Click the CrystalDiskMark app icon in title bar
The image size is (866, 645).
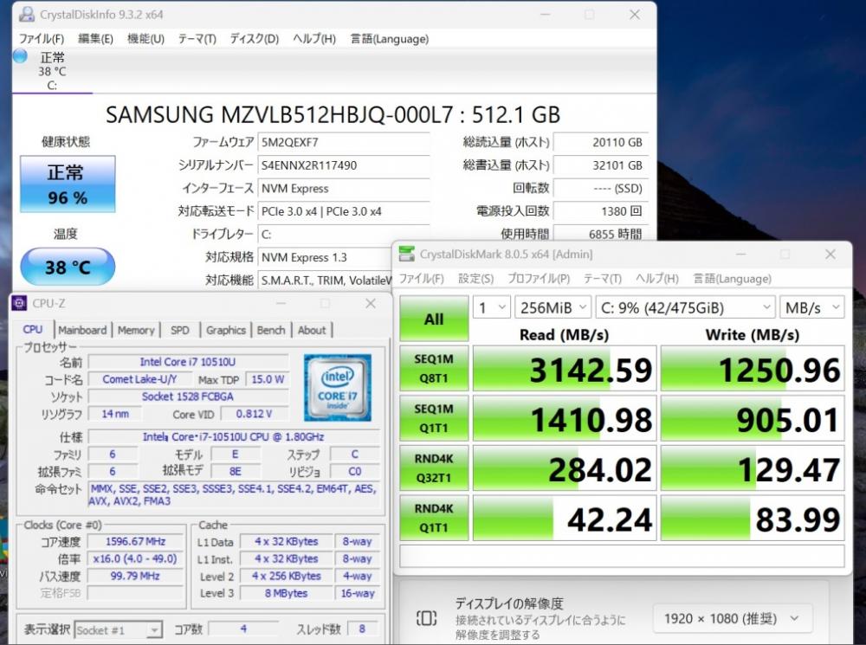tap(406, 254)
